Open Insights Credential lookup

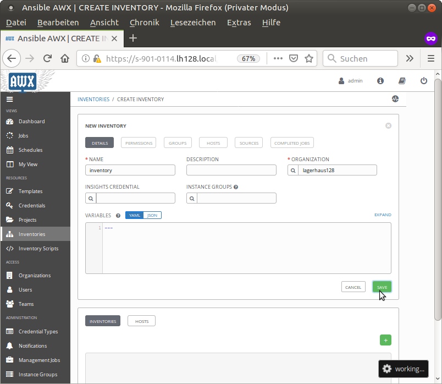pyautogui.click(x=91, y=199)
